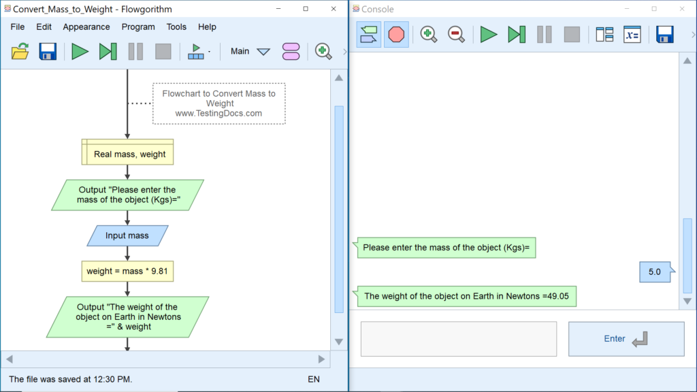Toggle the red stop-sign button in the Console

pos(396,34)
